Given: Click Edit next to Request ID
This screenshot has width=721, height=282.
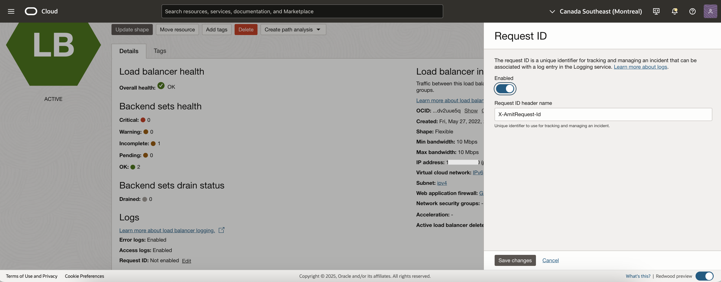Looking at the screenshot, I should pyautogui.click(x=186, y=261).
